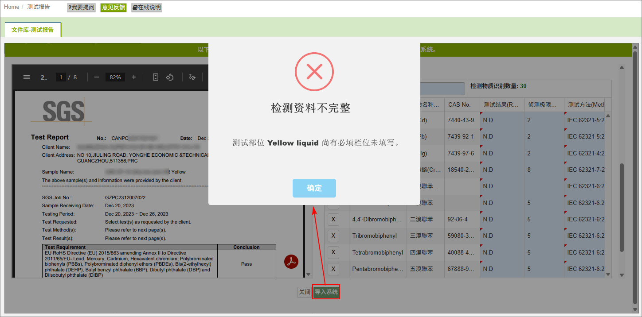Image resolution: width=642 pixels, height=317 pixels.
Task: Click the 测试方法 column header
Action: click(x=584, y=105)
